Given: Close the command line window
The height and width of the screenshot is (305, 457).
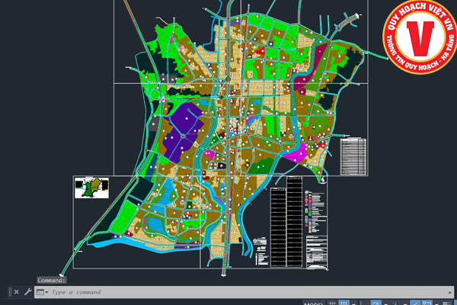Looking at the screenshot, I should point(18,292).
